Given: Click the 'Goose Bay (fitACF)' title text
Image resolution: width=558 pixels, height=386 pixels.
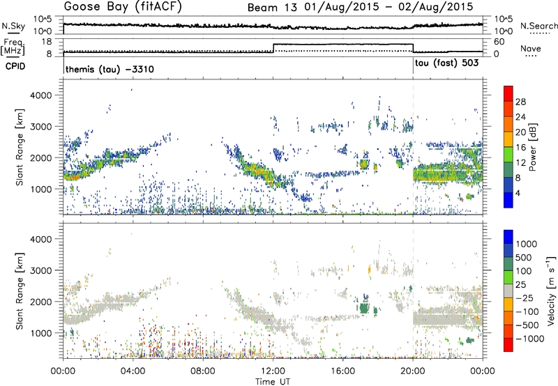Looking at the screenshot, I should 123,7.
